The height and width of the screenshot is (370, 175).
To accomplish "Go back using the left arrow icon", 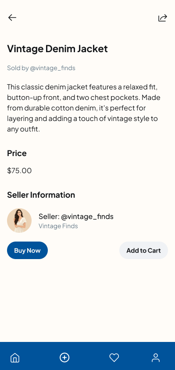I will click(x=12, y=18).
